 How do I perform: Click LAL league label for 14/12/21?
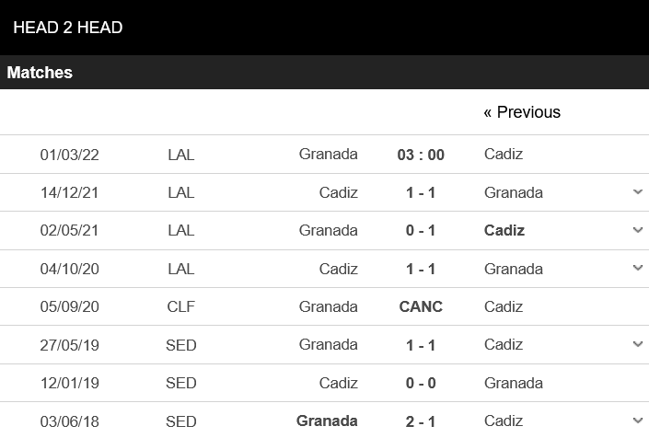(181, 192)
